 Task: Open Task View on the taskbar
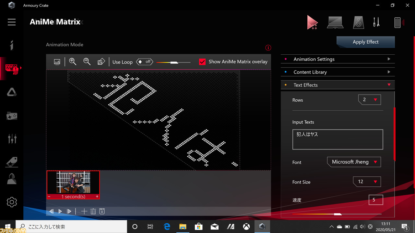click(150, 227)
